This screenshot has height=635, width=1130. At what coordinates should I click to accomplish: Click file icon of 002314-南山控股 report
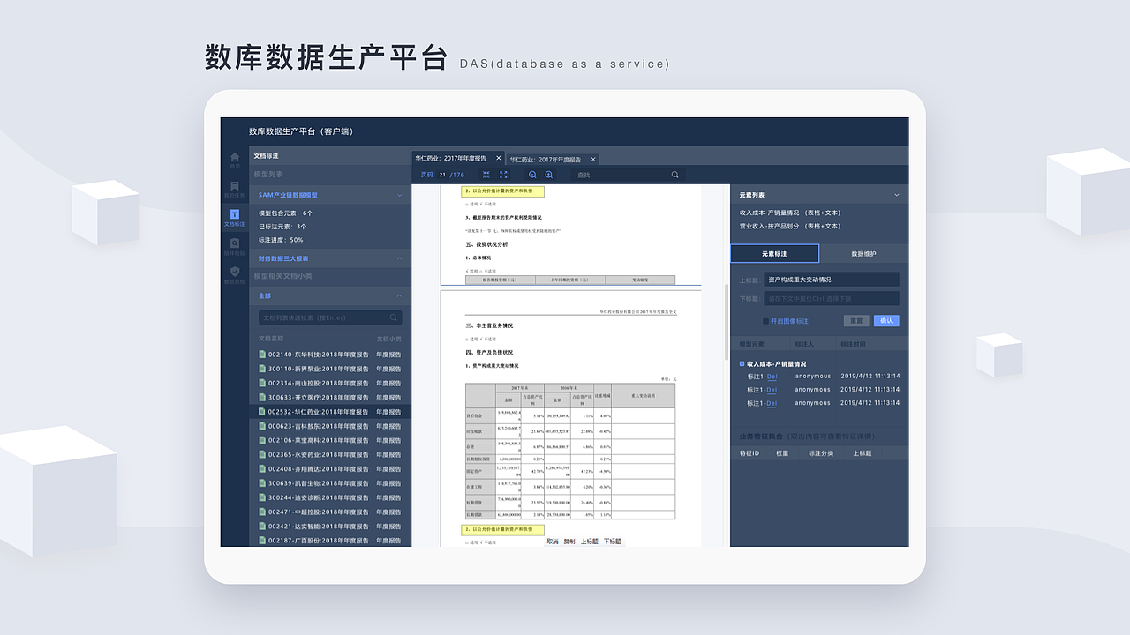coord(262,384)
